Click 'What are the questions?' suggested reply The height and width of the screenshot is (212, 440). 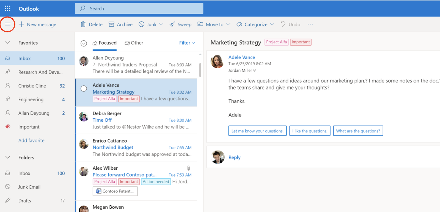[x=358, y=131]
